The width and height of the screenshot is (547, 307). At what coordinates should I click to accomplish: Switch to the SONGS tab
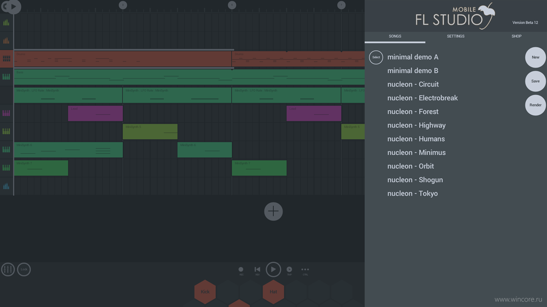coord(395,36)
